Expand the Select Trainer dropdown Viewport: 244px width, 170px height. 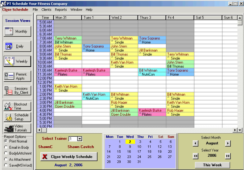tap(80, 139)
